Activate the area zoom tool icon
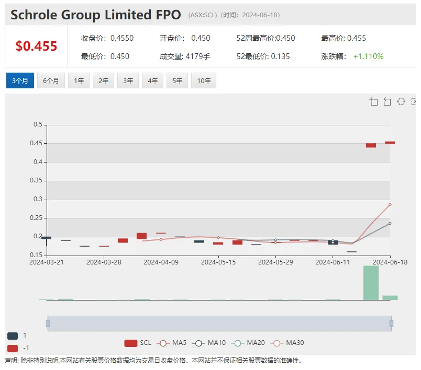 pos(373,101)
